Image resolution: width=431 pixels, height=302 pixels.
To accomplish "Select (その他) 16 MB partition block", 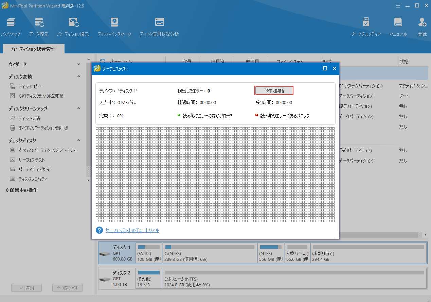I will 149,278.
